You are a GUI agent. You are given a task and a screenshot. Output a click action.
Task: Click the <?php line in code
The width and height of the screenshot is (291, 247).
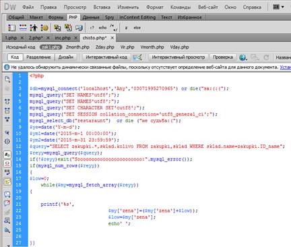point(36,76)
